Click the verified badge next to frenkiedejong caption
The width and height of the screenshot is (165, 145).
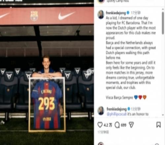point(128,13)
